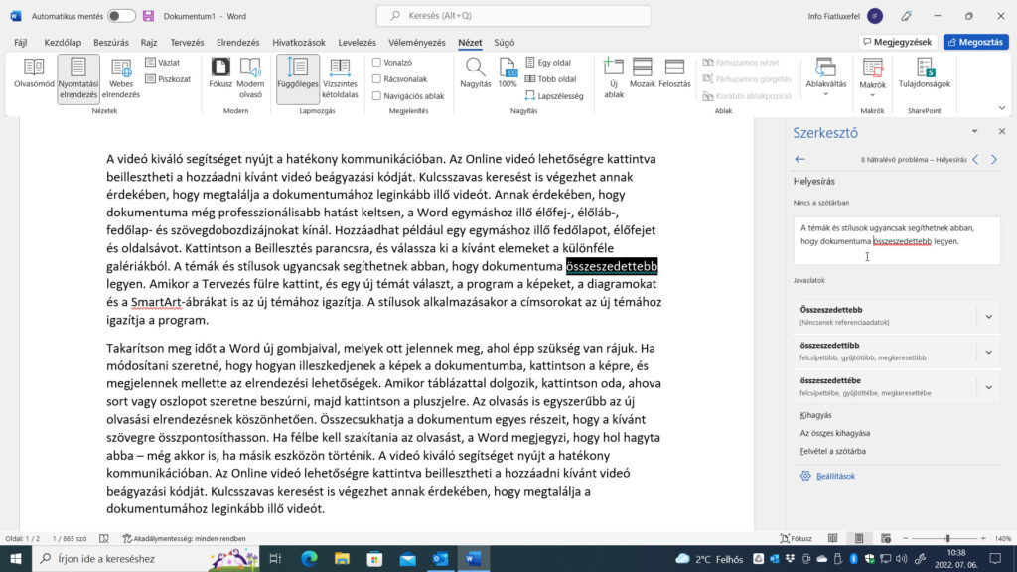Image resolution: width=1017 pixels, height=572 pixels.
Task: Open Tulajdonságok SharePoint properties
Action: point(925,72)
